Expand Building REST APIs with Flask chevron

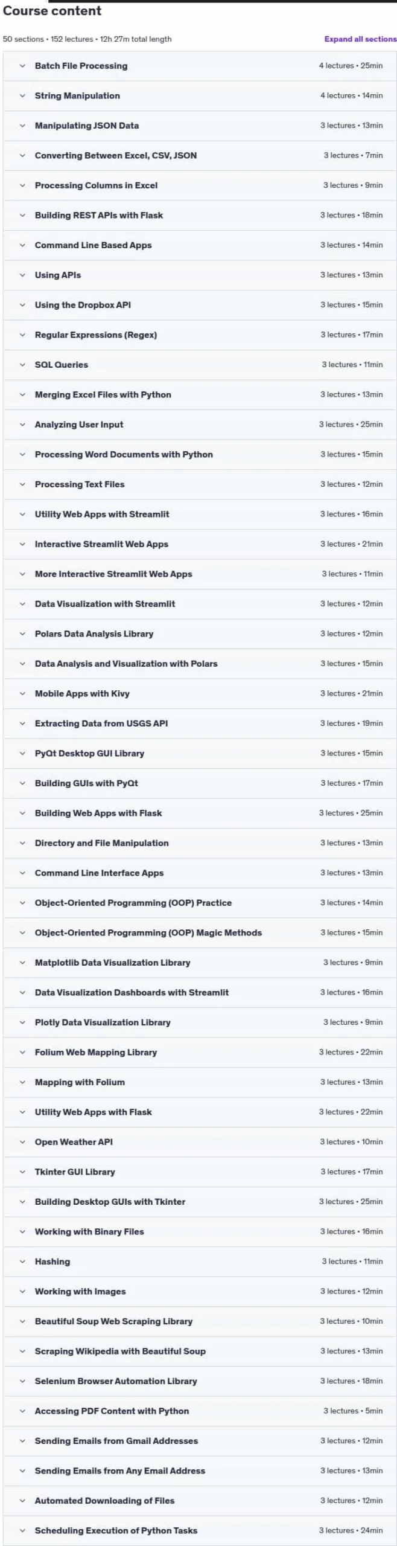(x=22, y=215)
